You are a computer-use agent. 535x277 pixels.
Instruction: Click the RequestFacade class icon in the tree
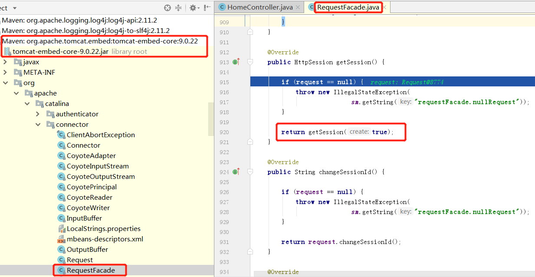pyautogui.click(x=60, y=270)
